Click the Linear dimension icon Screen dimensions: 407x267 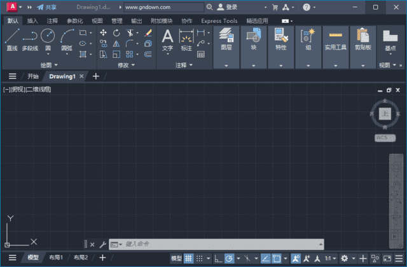click(201, 32)
